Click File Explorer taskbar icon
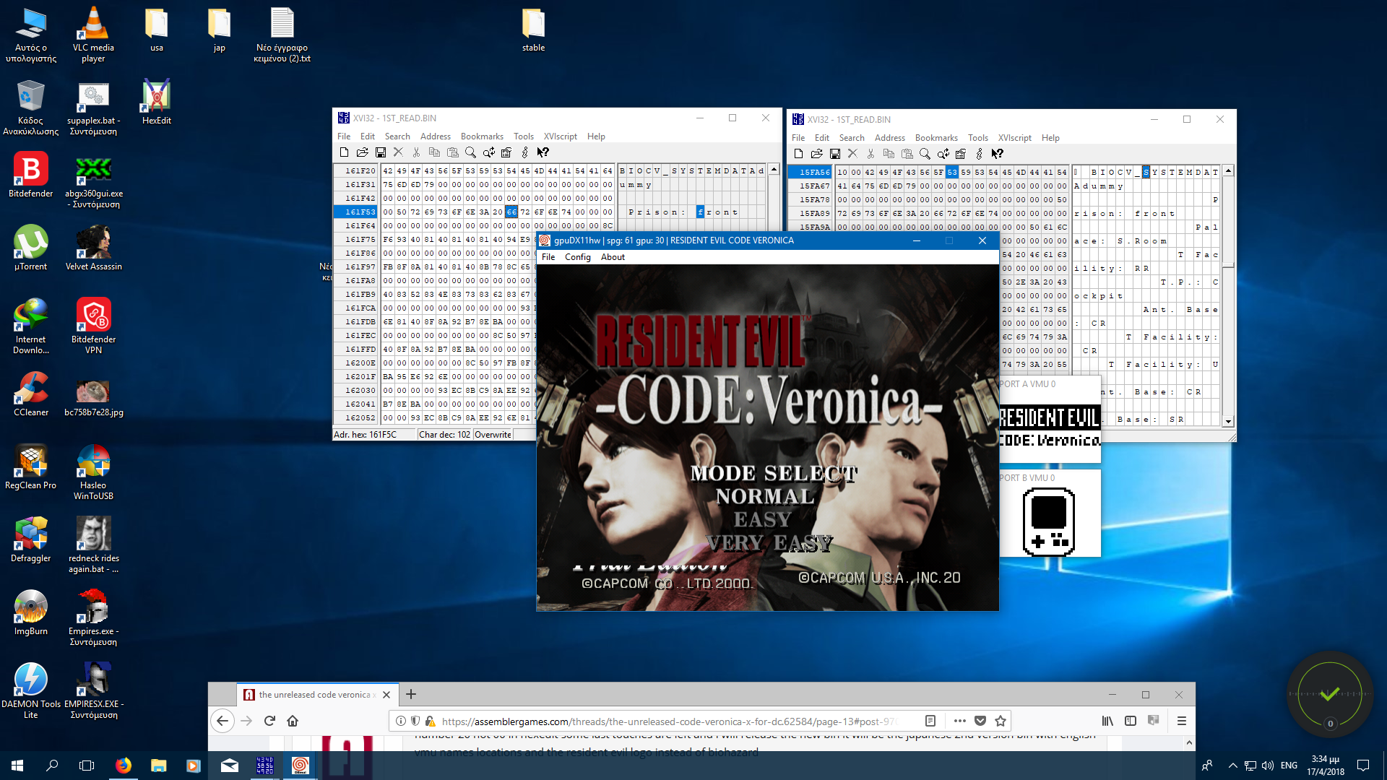The height and width of the screenshot is (780, 1387). click(158, 766)
